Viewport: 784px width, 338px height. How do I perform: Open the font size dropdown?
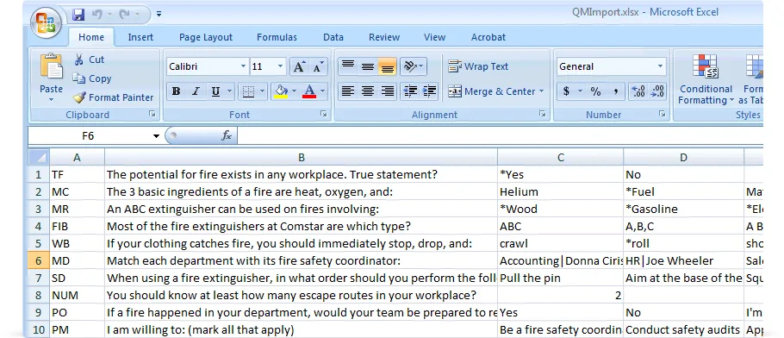pyautogui.click(x=280, y=66)
